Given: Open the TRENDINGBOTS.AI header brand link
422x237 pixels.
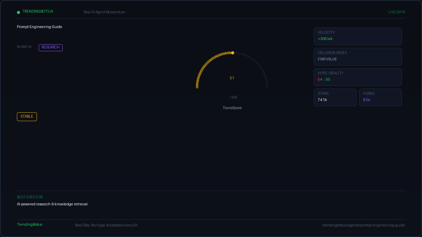Looking at the screenshot, I should [38, 11].
